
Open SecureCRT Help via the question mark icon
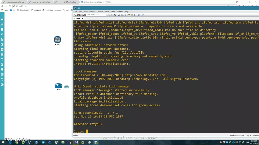point(138,15)
